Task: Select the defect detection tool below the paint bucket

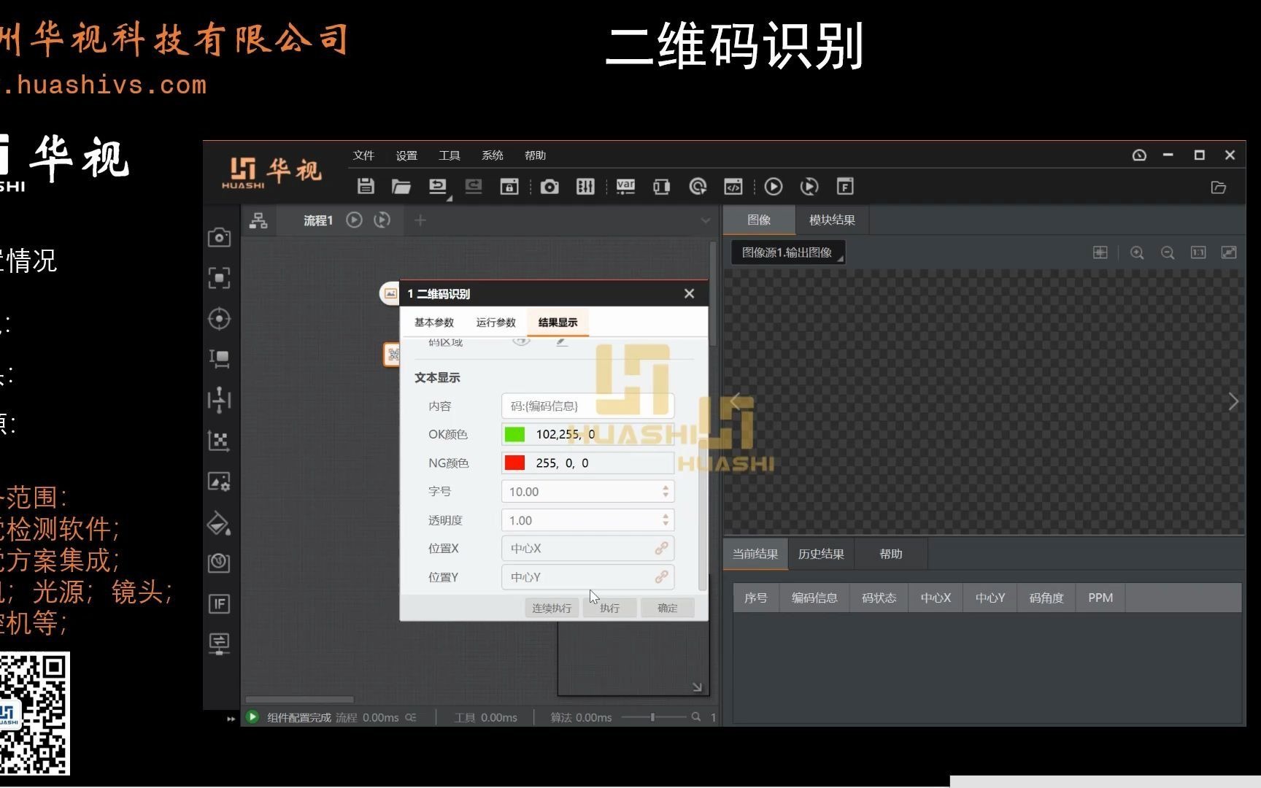Action: (x=219, y=563)
